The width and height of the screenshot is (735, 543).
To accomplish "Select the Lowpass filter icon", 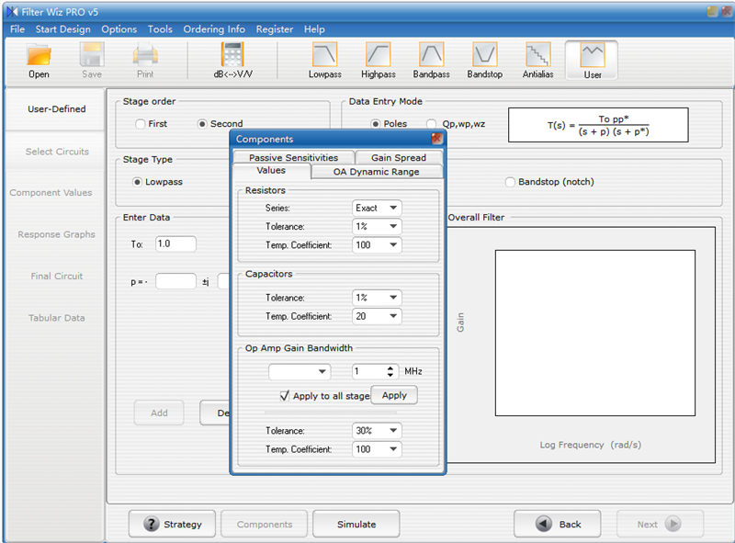I will pos(325,55).
